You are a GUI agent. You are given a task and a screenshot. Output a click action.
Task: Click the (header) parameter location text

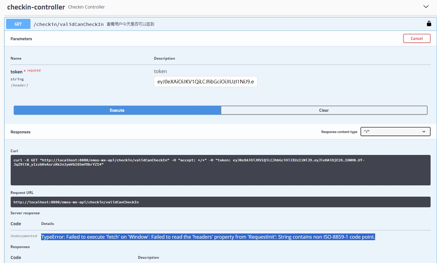20,85
